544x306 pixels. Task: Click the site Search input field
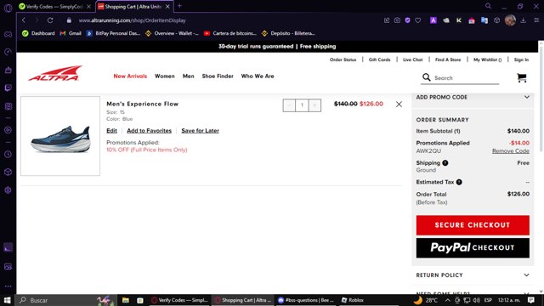tap(466, 78)
